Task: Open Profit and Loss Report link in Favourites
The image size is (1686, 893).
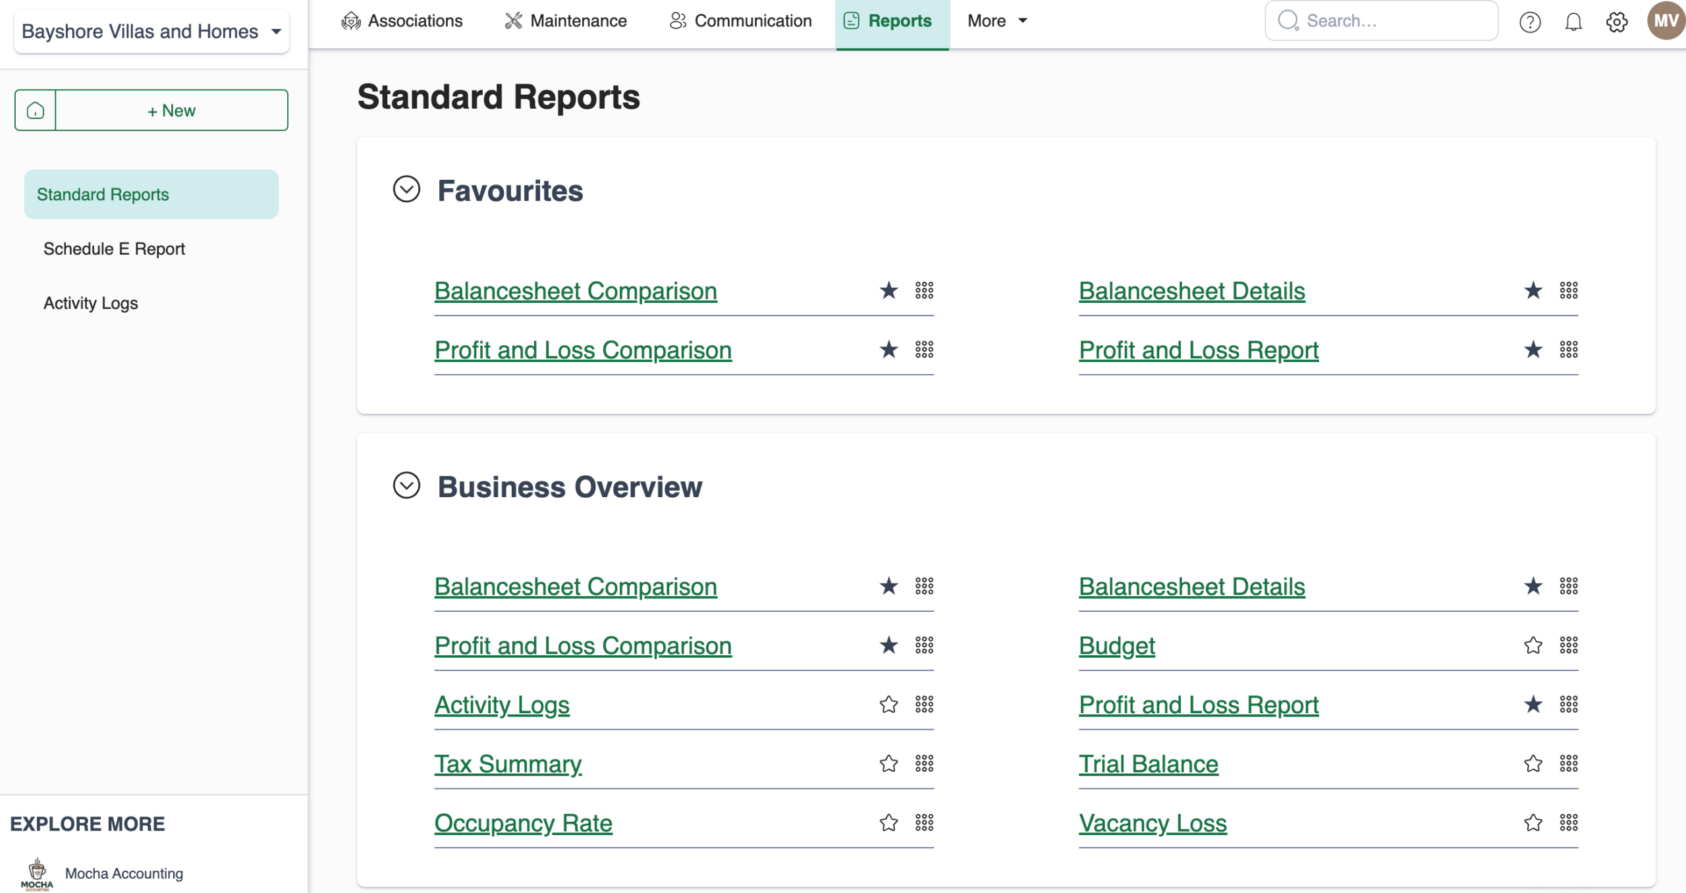Action: 1199,350
